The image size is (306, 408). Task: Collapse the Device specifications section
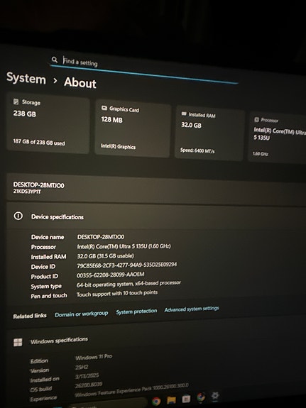[156, 217]
